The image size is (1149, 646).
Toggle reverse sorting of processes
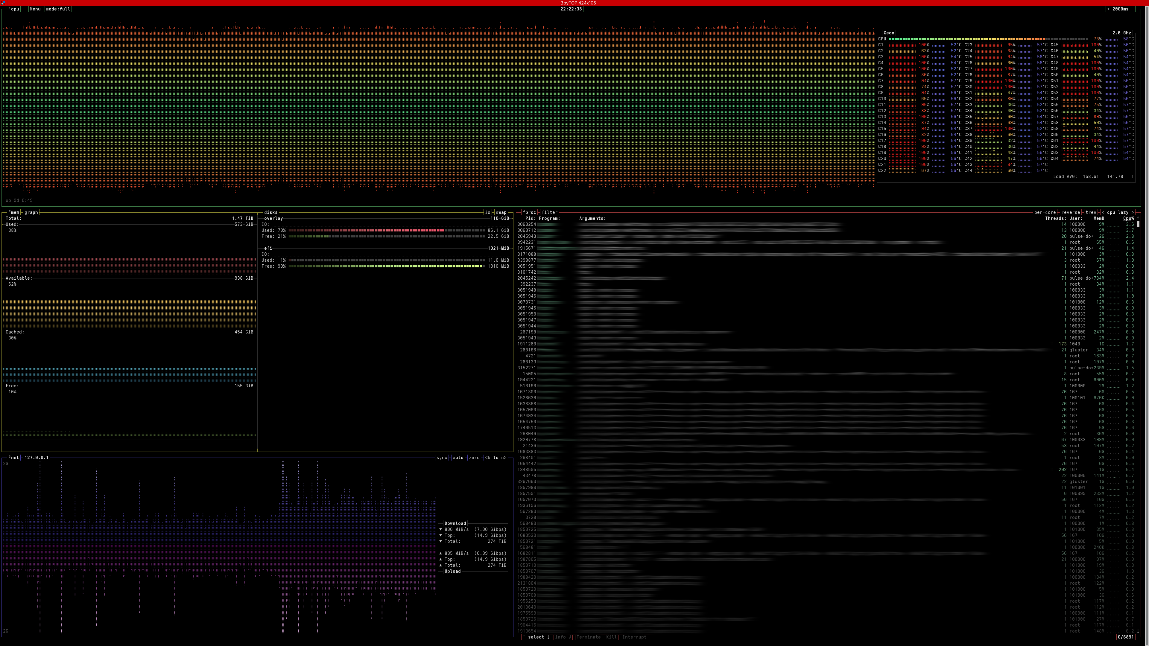(1071, 212)
